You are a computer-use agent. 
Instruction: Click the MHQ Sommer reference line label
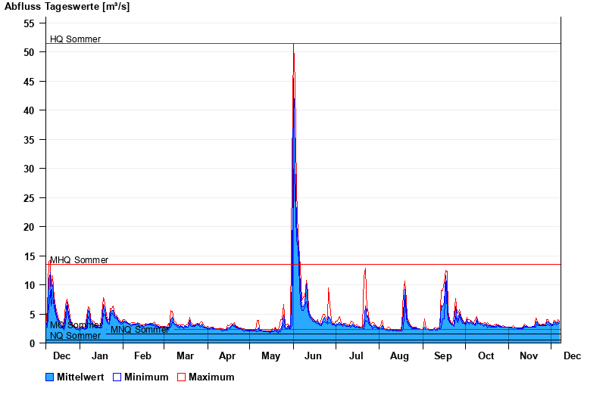pyautogui.click(x=79, y=260)
